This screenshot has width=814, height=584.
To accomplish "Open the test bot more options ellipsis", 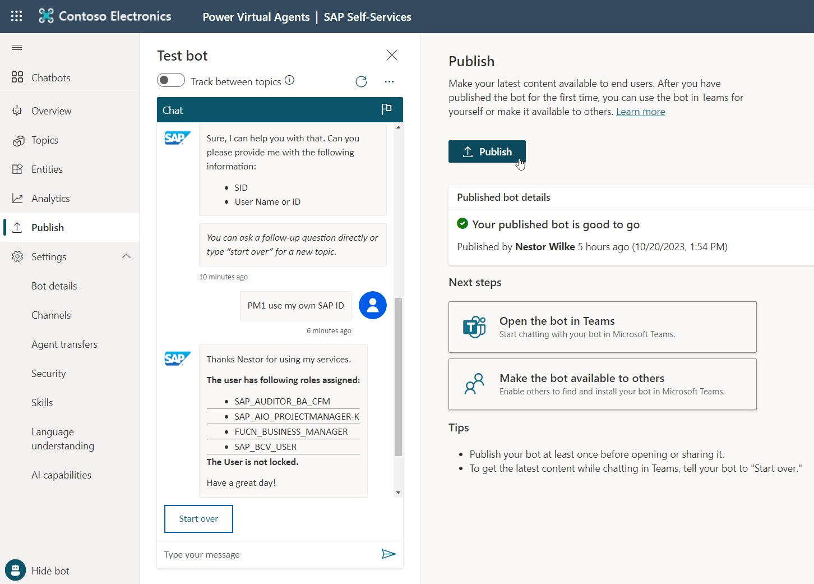I will coord(389,82).
